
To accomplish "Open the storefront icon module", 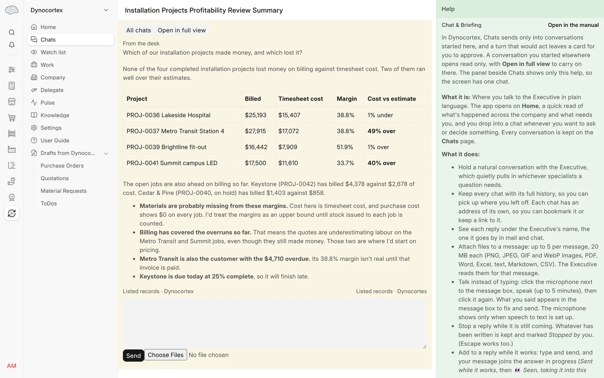I will click(x=12, y=102).
